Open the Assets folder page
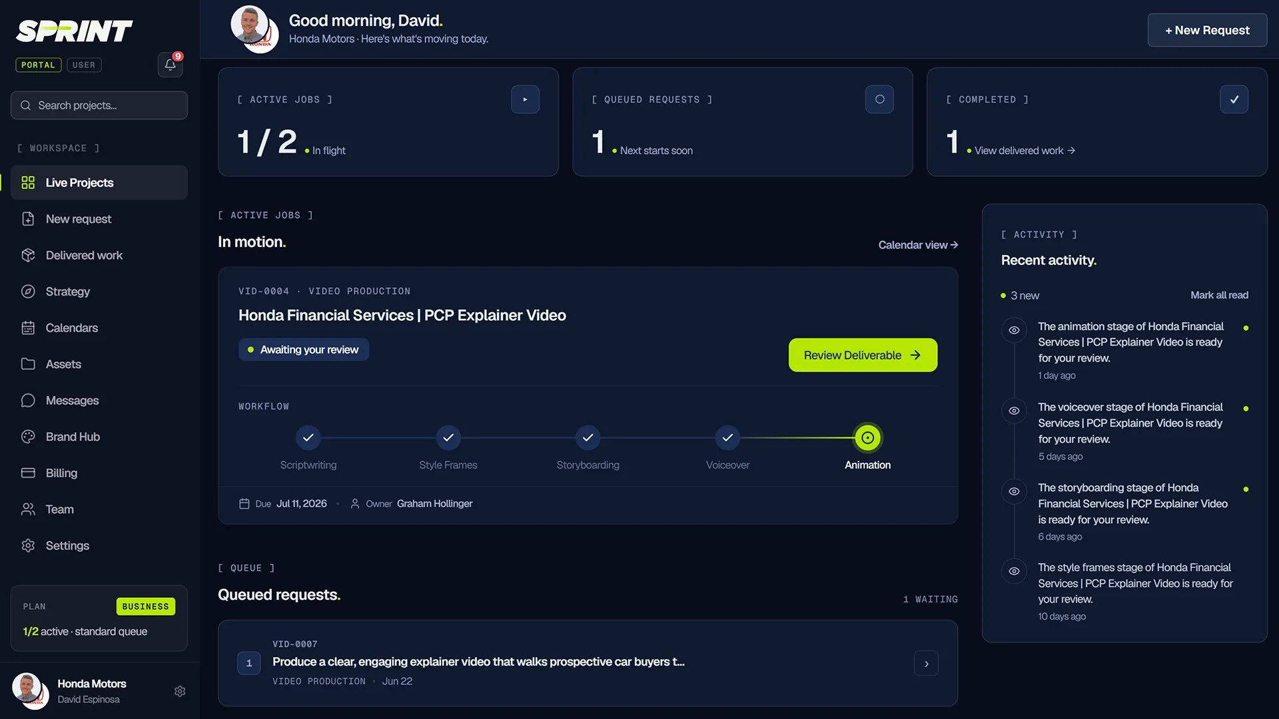 click(99, 364)
